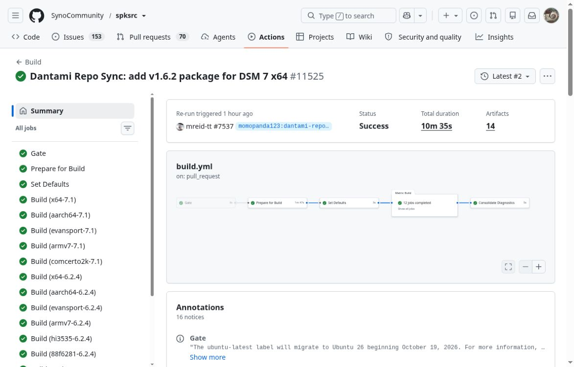Open notifications inbox icon
The height and width of the screenshot is (367, 574).
[x=532, y=16]
